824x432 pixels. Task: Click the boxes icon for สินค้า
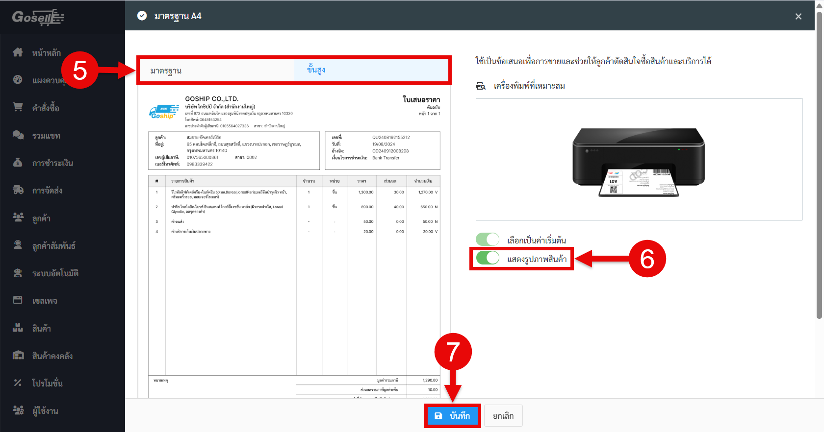click(18, 327)
